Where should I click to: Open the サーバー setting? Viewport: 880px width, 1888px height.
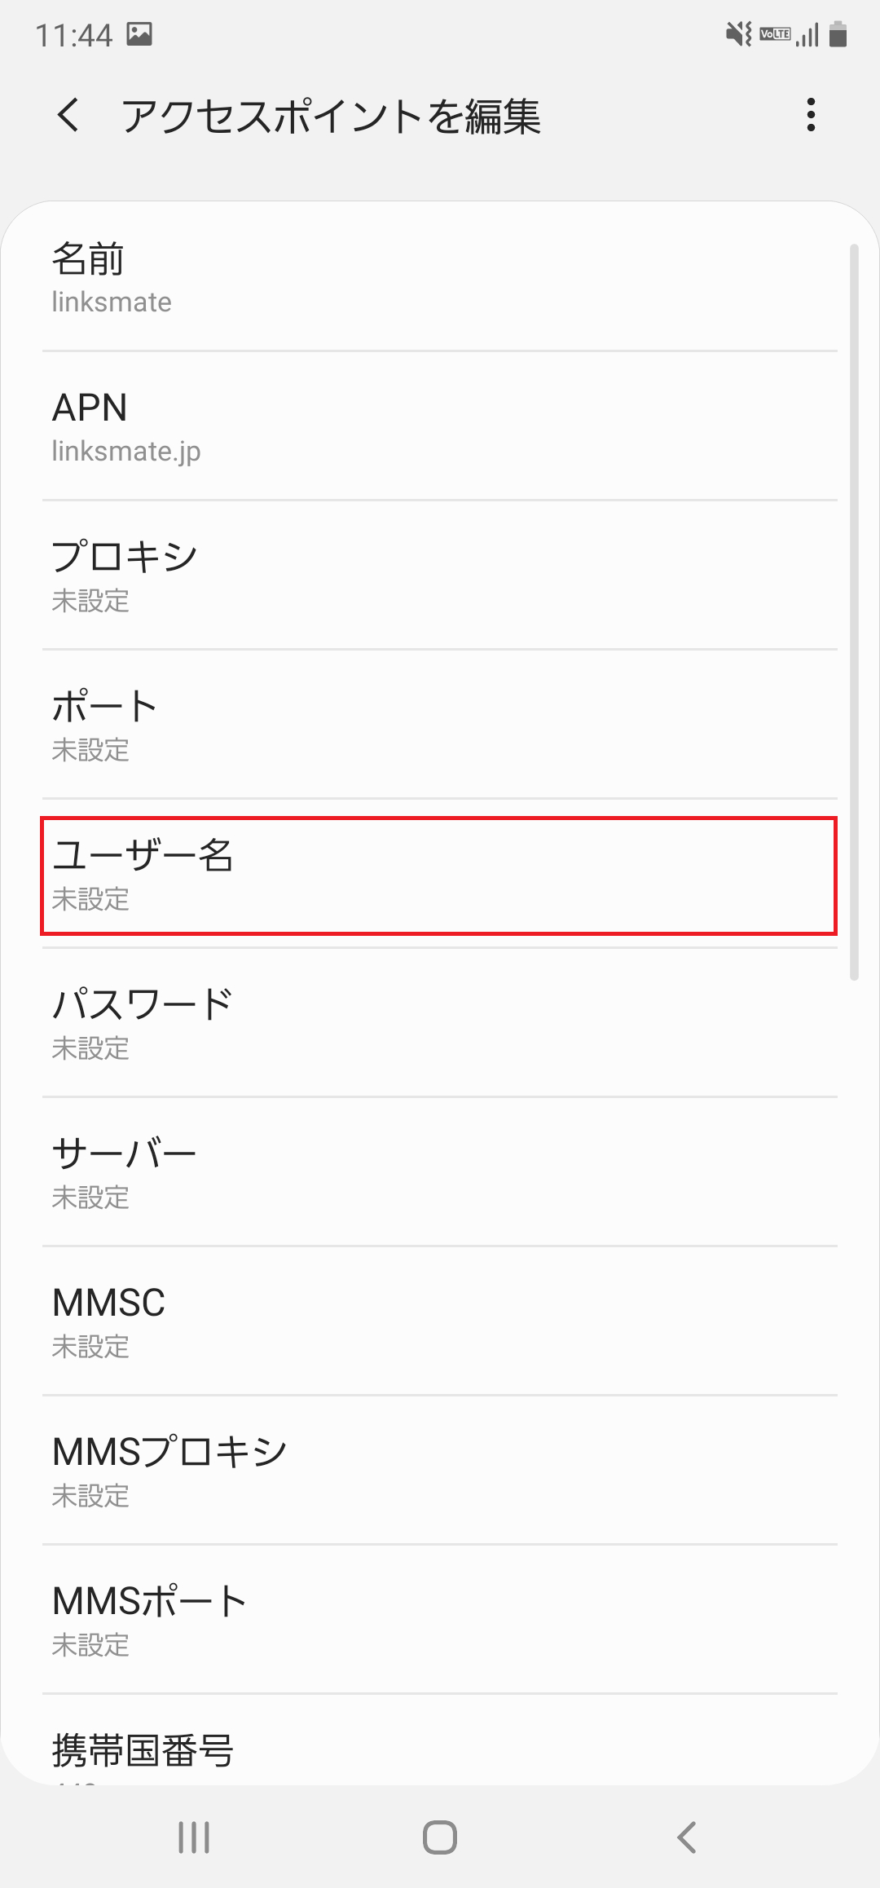[440, 1172]
